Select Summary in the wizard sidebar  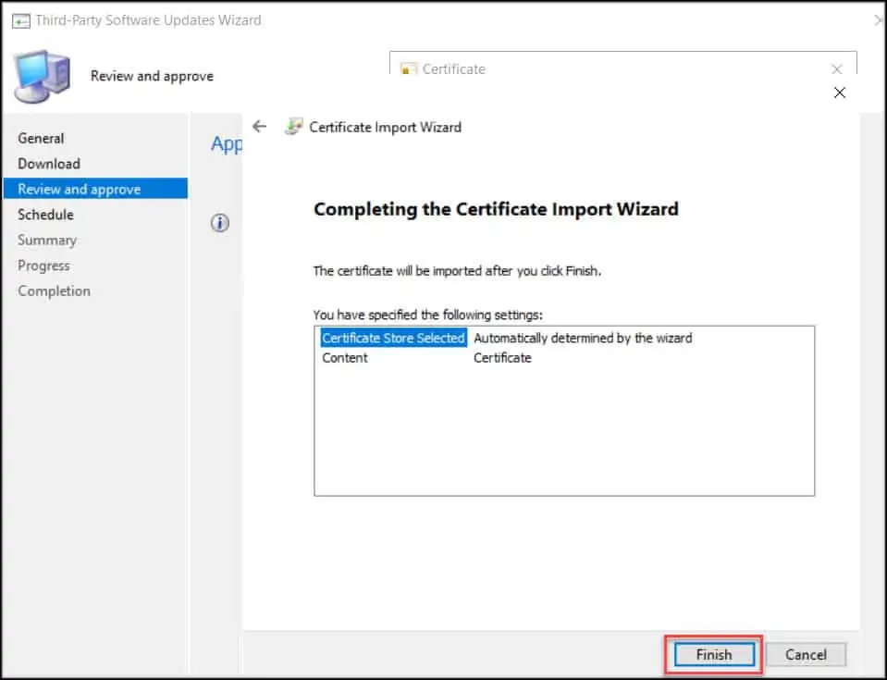[47, 240]
